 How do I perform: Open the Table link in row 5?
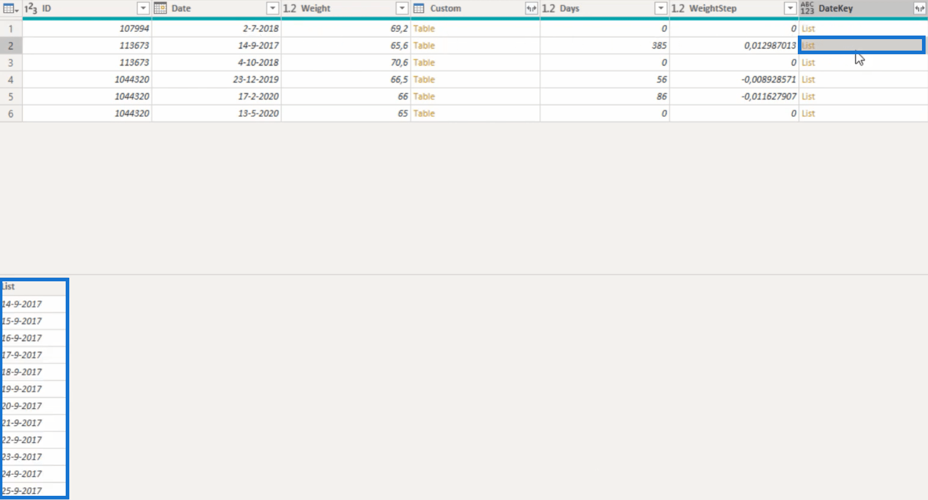point(424,96)
